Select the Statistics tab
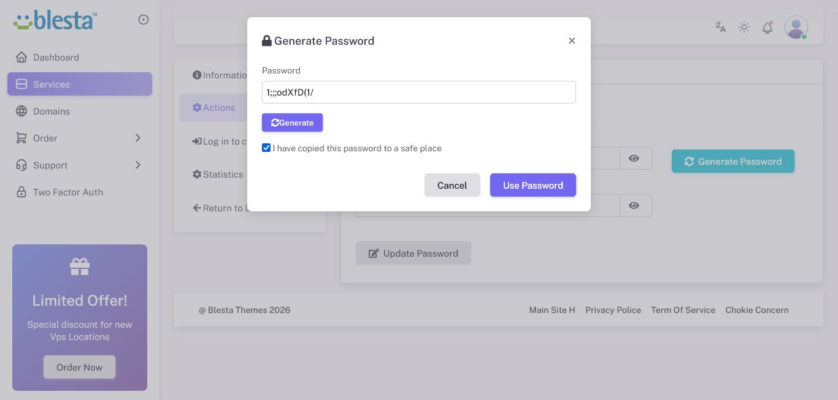 pos(218,175)
